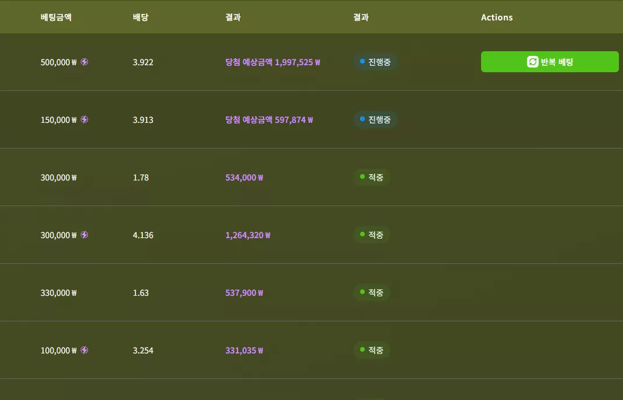Select the 배당 column header

(141, 17)
